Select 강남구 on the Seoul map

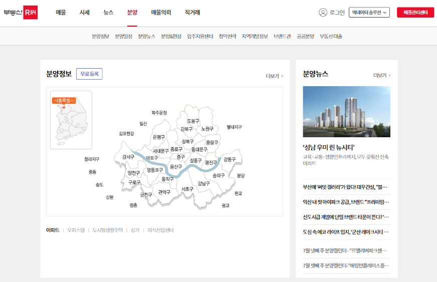click(203, 183)
